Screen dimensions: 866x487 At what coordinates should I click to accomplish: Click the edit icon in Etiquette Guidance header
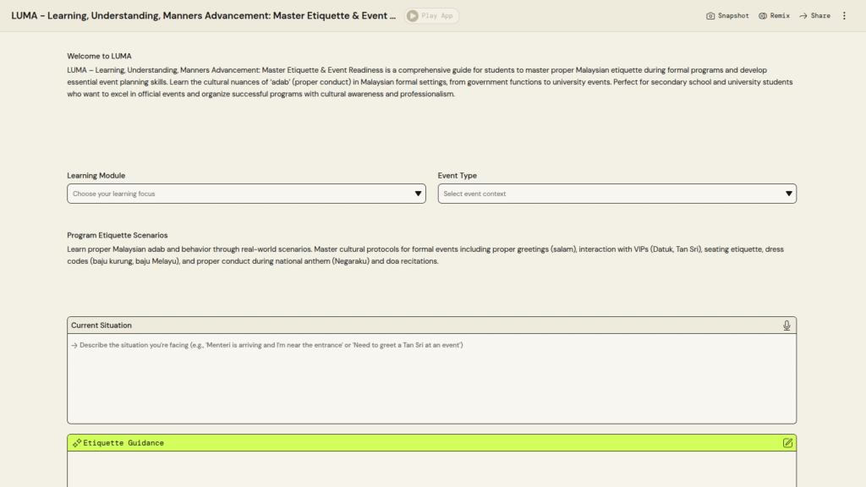pyautogui.click(x=787, y=443)
